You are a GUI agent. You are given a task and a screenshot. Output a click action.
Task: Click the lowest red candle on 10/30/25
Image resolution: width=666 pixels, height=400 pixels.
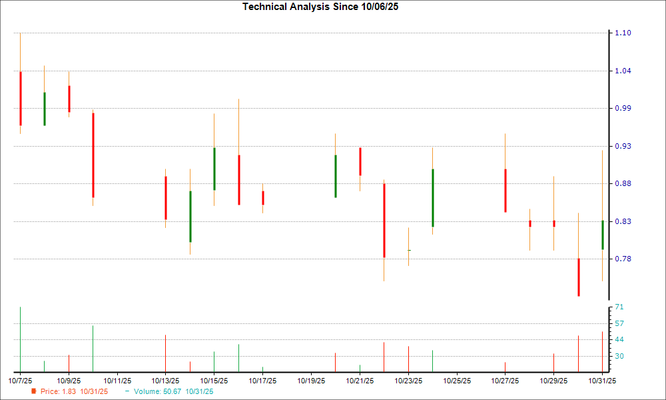click(579, 277)
